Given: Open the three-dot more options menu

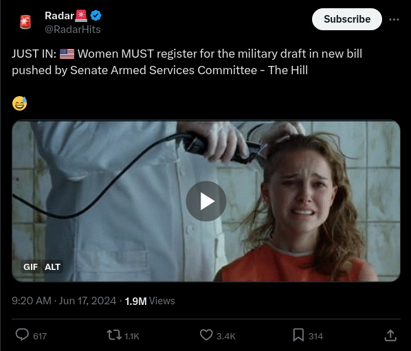Looking at the screenshot, I should 394,19.
